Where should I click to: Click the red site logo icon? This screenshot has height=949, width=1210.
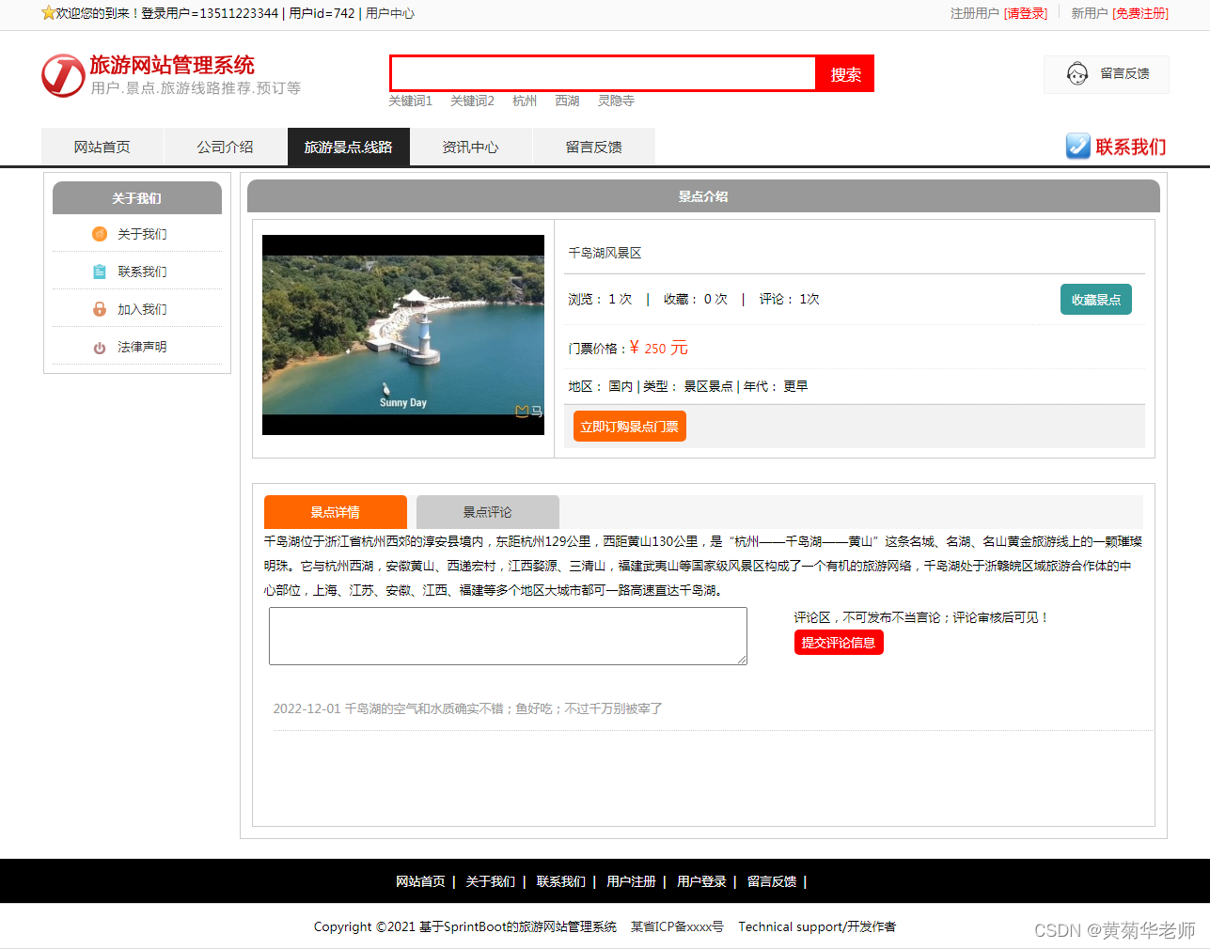63,75
